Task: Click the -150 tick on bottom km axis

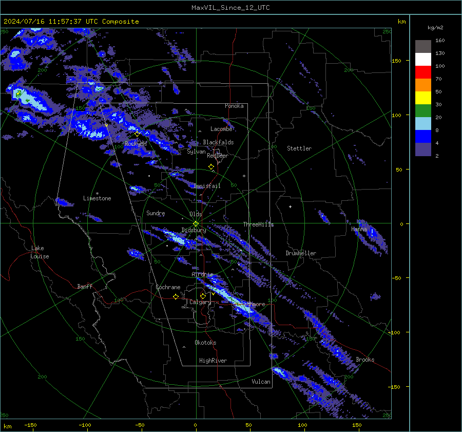Action: coord(31,425)
